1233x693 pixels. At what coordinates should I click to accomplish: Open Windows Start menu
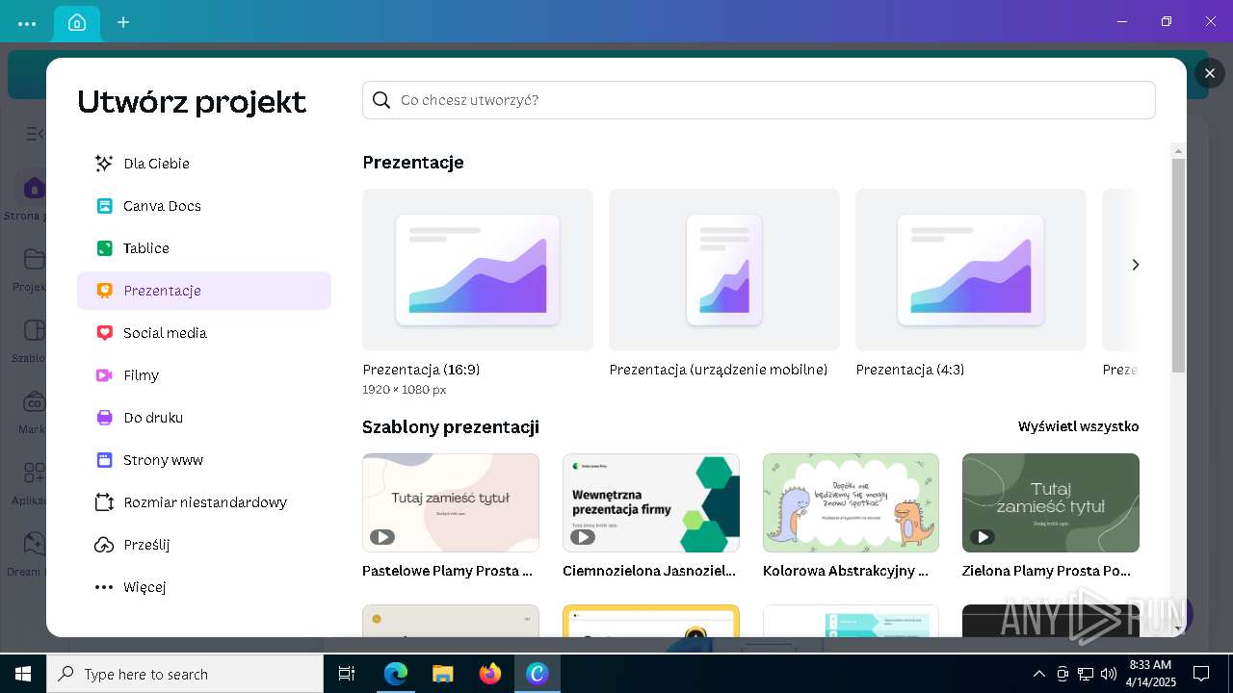tap(23, 674)
